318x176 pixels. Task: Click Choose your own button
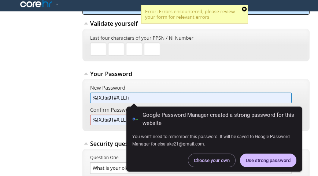click(212, 160)
